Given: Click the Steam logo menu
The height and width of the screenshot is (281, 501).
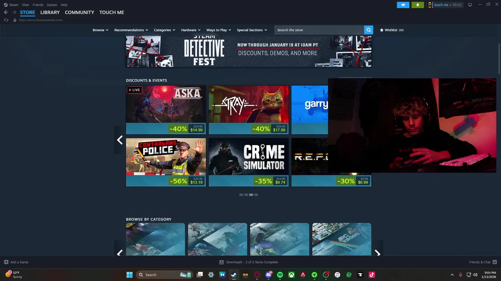Looking at the screenshot, I should [11, 5].
